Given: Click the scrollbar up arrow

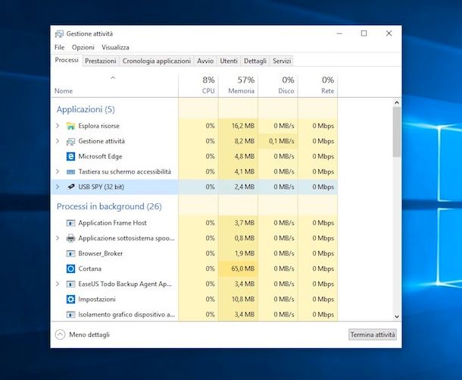Looking at the screenshot, I should tap(397, 102).
